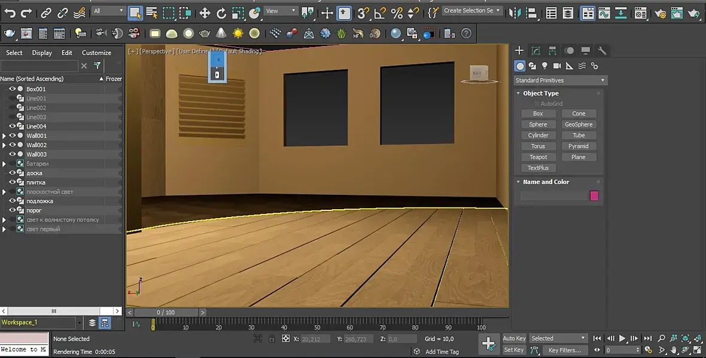
Task: Open the Utilities wrench panel
Action: click(x=602, y=51)
